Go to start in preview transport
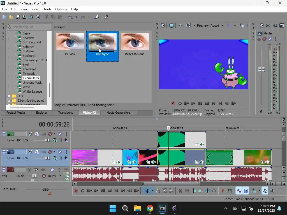287x215 pixels. point(213,104)
